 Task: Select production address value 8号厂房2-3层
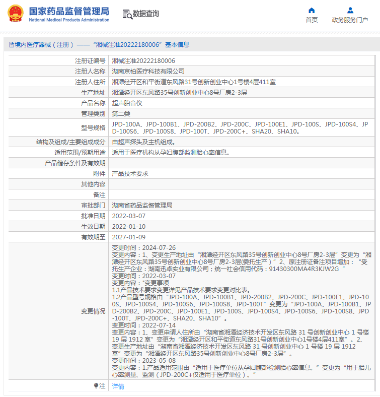[x=179, y=93]
